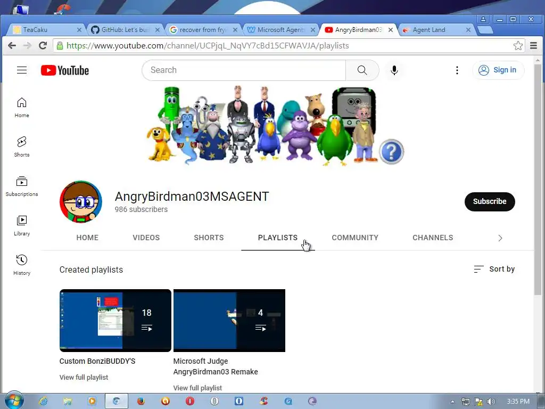Switch to the COMMUNITY tab
The height and width of the screenshot is (409, 545).
[x=355, y=238]
